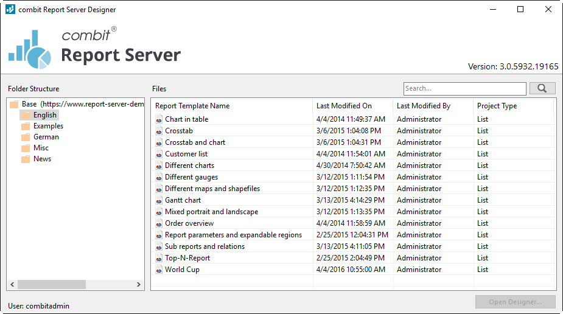Screen dimensions: 563x314
Task: Select the News folder
Action: [42, 159]
